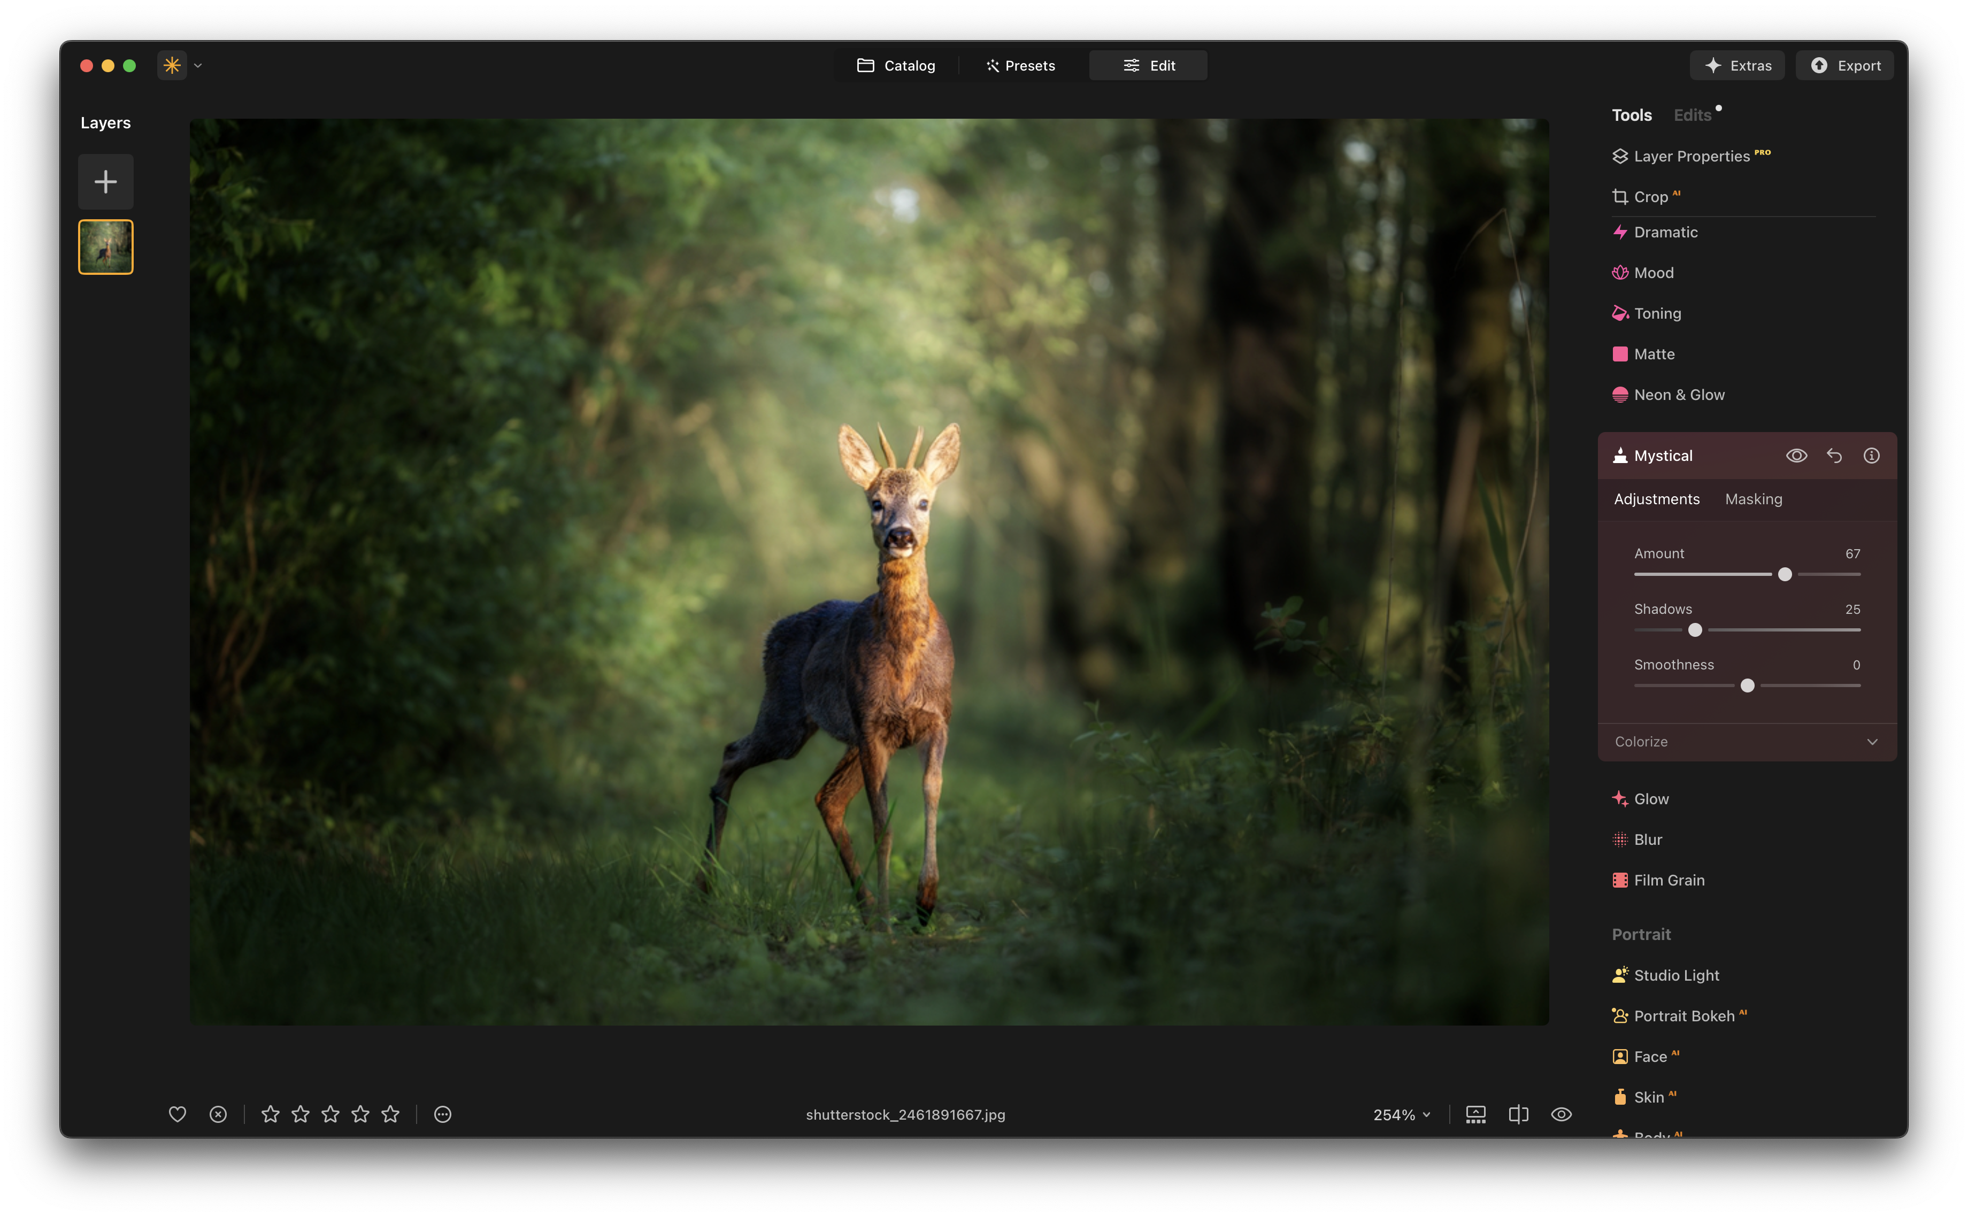Select the Toning tool

(1657, 313)
